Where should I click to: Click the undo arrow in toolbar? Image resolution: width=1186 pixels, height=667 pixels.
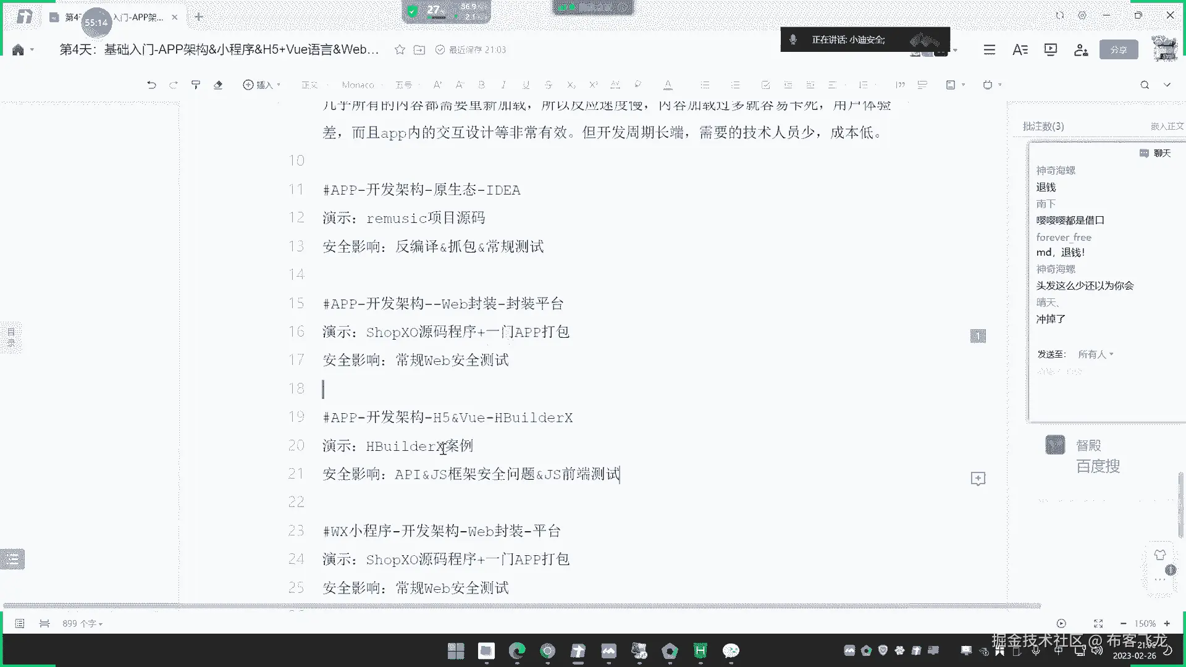click(x=151, y=85)
